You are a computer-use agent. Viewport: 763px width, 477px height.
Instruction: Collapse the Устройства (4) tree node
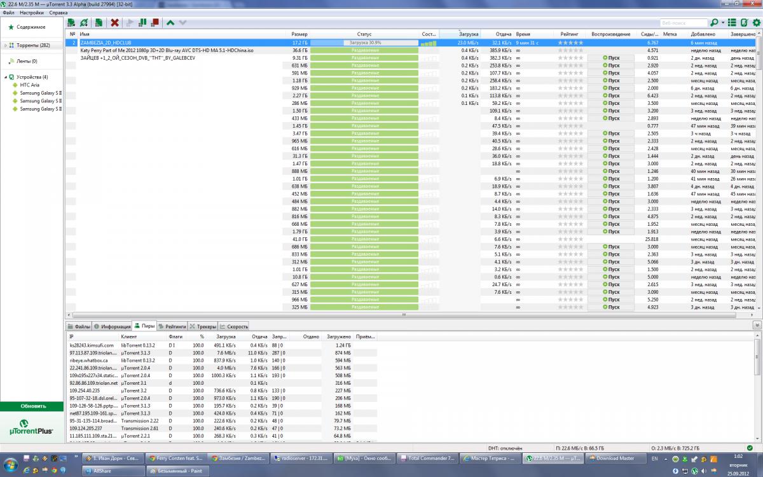tap(4, 77)
